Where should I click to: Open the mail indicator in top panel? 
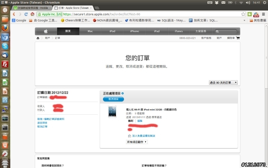(x=223, y=3)
